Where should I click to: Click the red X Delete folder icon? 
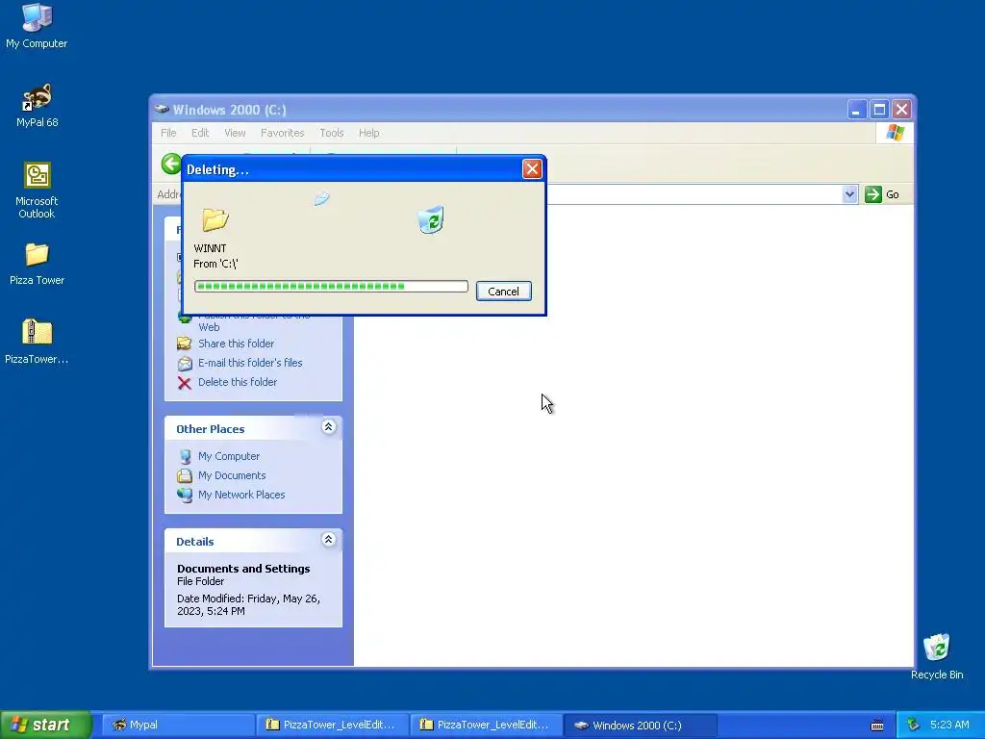pos(184,383)
